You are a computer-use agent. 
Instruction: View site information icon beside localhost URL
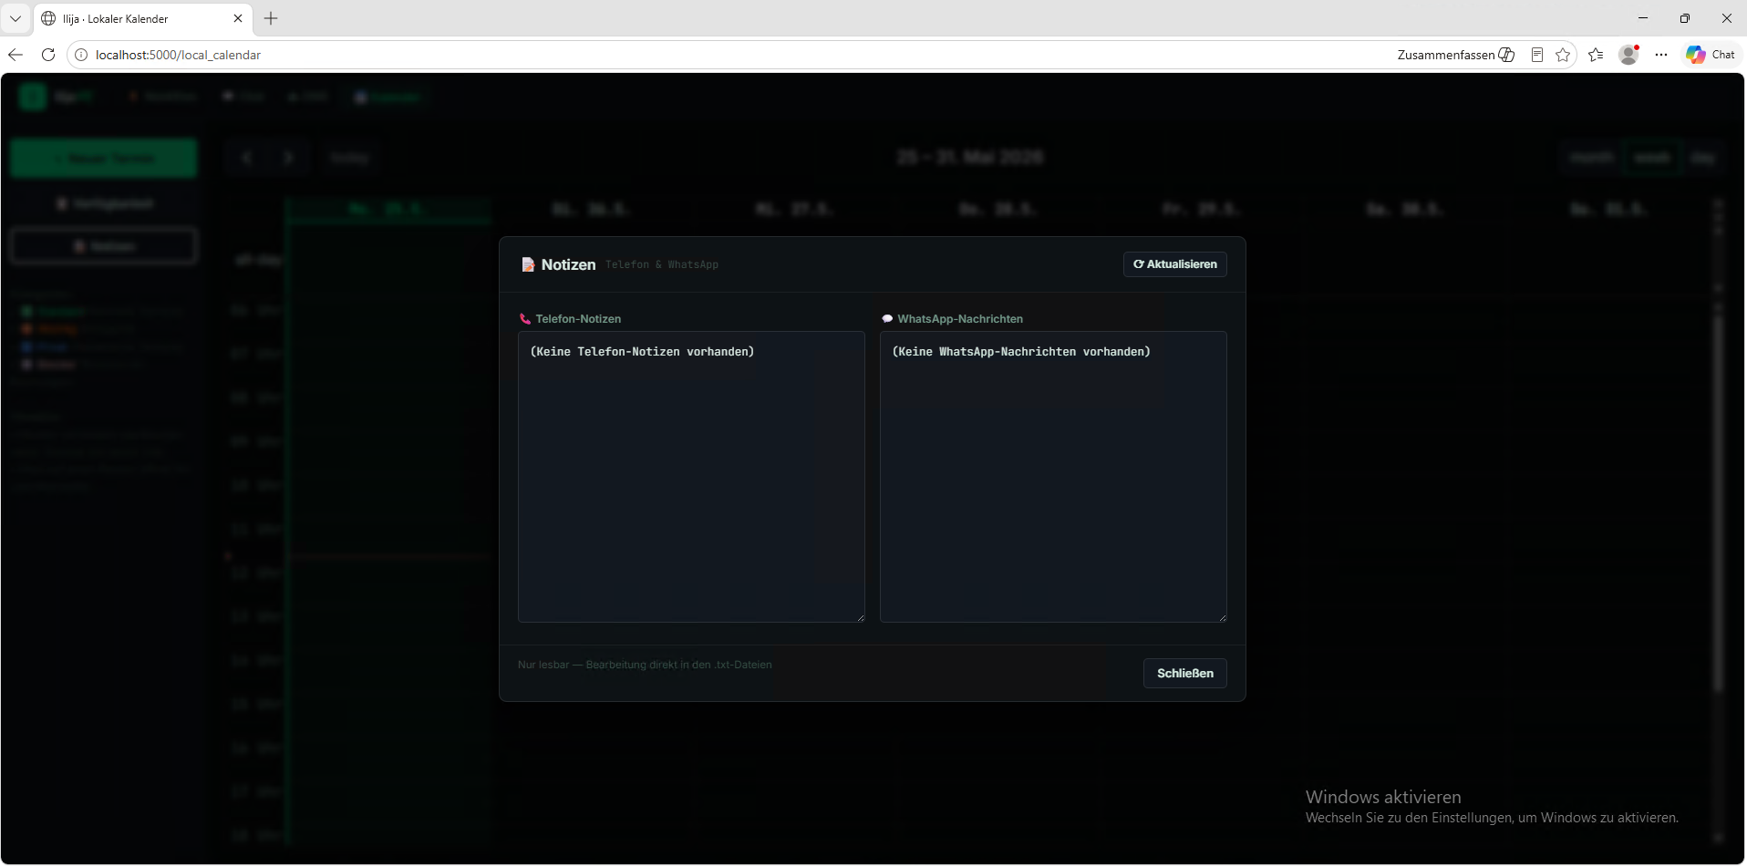point(81,55)
